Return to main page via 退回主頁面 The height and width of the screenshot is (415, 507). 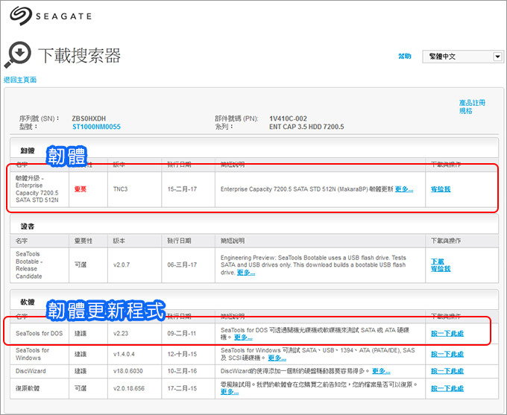[20, 80]
